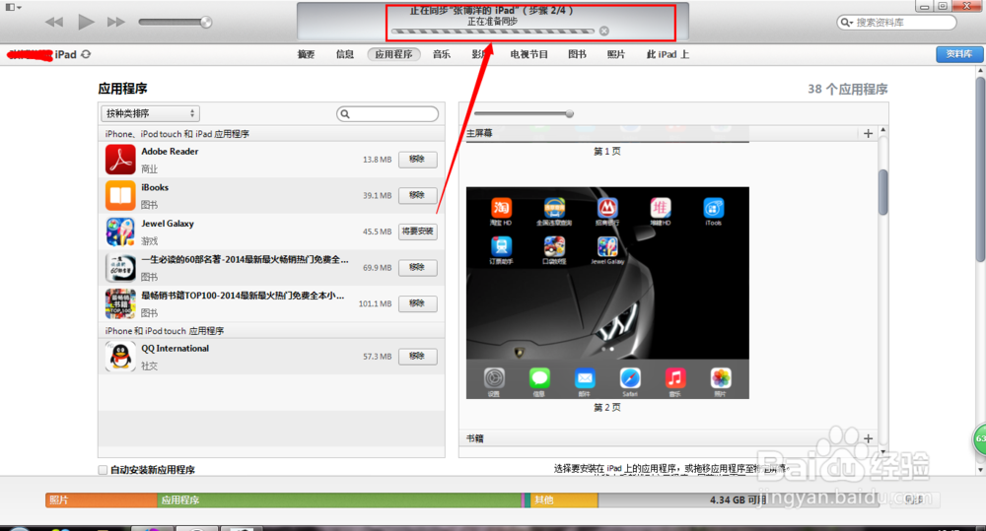Screen dimensions: 986x531
Task: Click 移除 button for Adobe Reader
Action: pyautogui.click(x=417, y=160)
